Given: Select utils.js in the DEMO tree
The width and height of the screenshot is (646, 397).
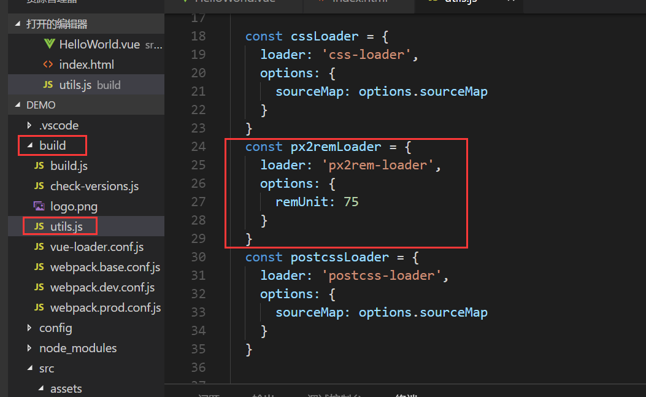Looking at the screenshot, I should 86,226.
